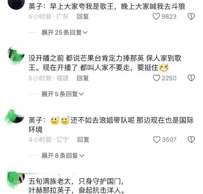
Task: Tap broken heart on Liaoning comment
Action: point(191,139)
